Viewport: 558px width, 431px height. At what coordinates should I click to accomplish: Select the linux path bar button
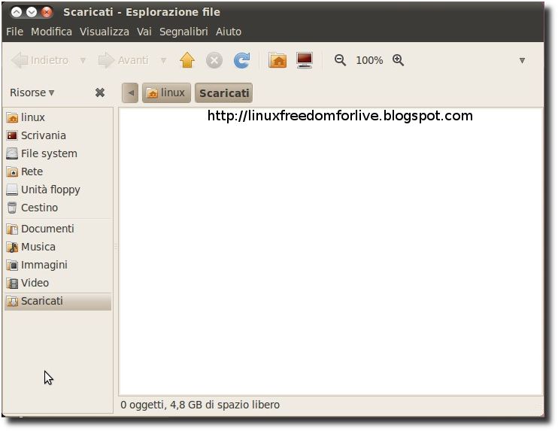tap(166, 93)
